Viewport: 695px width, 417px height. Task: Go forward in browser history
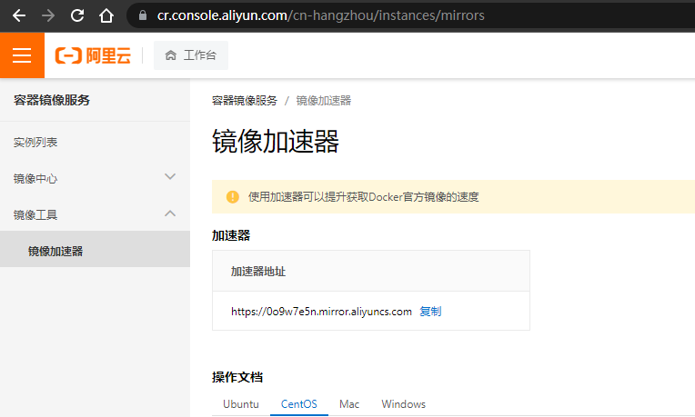pos(48,16)
